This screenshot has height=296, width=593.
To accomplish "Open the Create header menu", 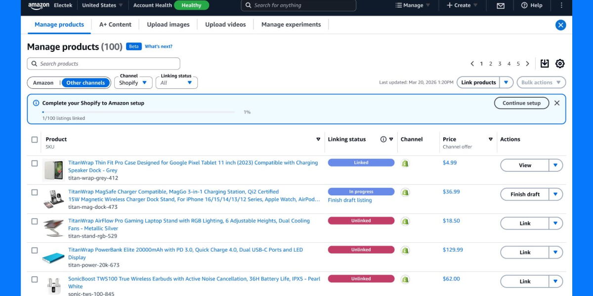I will [x=462, y=5].
